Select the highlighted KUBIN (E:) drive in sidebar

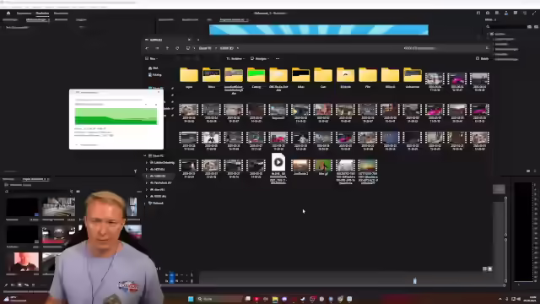(159, 176)
